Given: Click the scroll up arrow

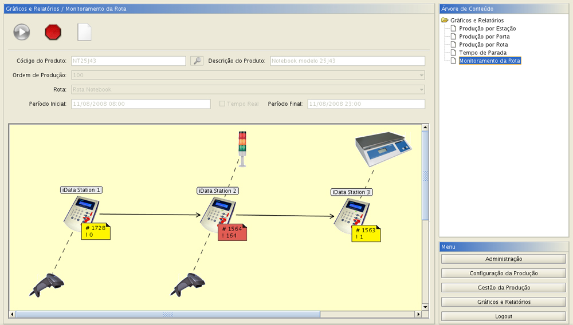Looking at the screenshot, I should 425,127.
